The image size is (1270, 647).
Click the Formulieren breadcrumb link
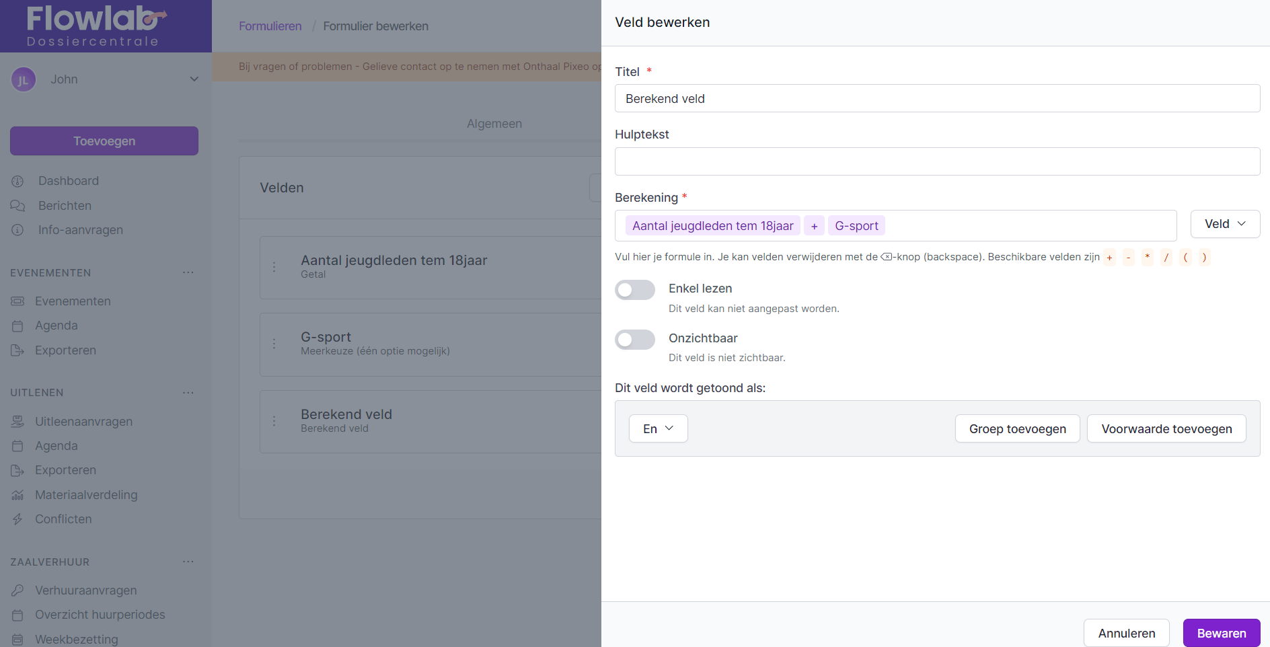click(270, 26)
